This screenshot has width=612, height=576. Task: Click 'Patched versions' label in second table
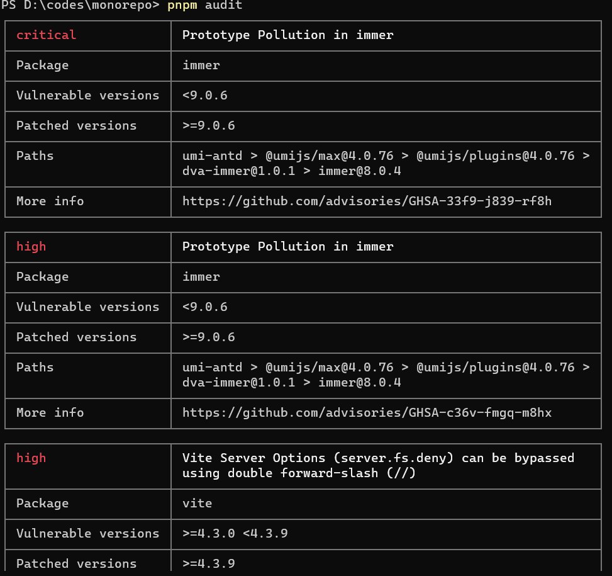pyautogui.click(x=77, y=337)
